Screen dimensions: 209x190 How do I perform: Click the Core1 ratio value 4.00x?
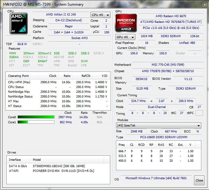tap(84, 122)
